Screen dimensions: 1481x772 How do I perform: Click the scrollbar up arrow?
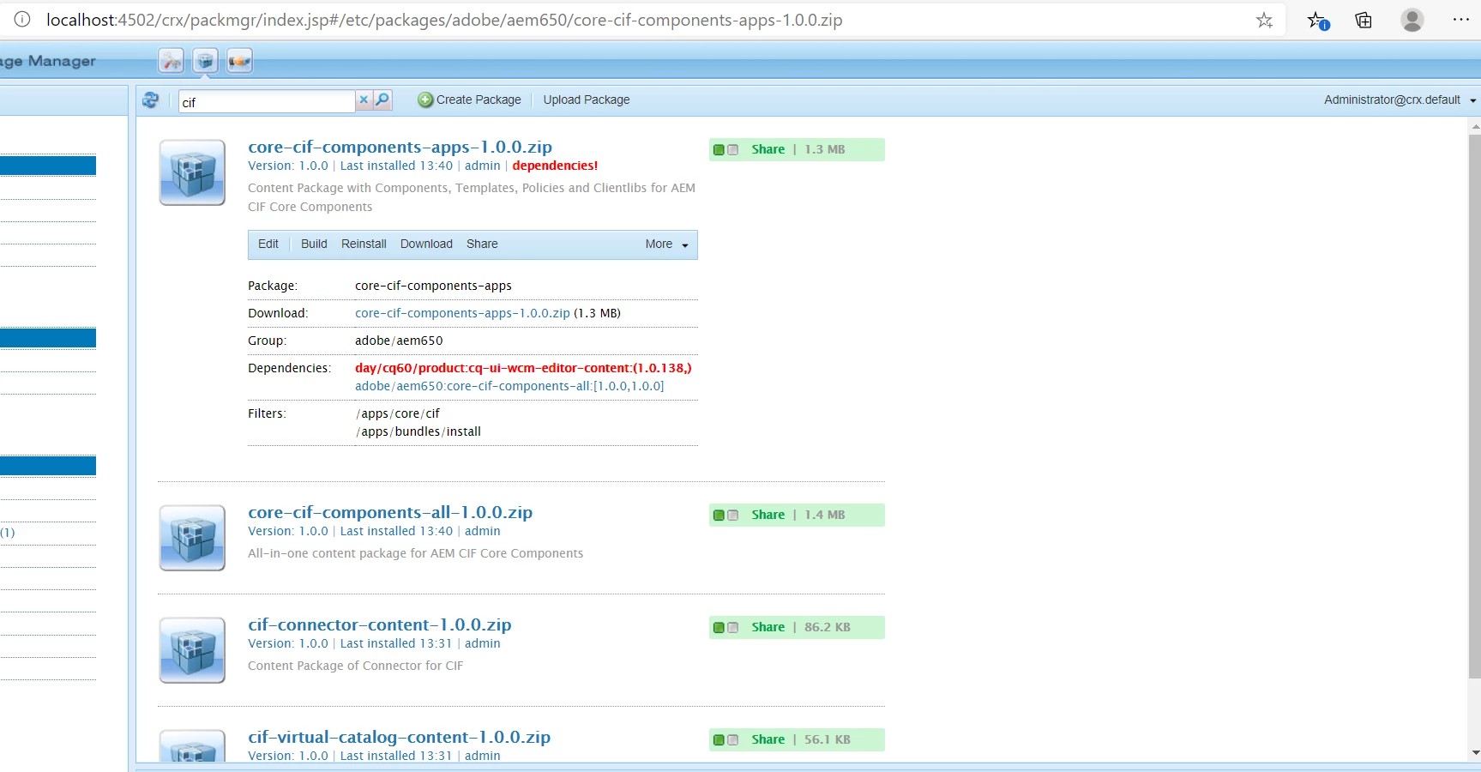1475,126
